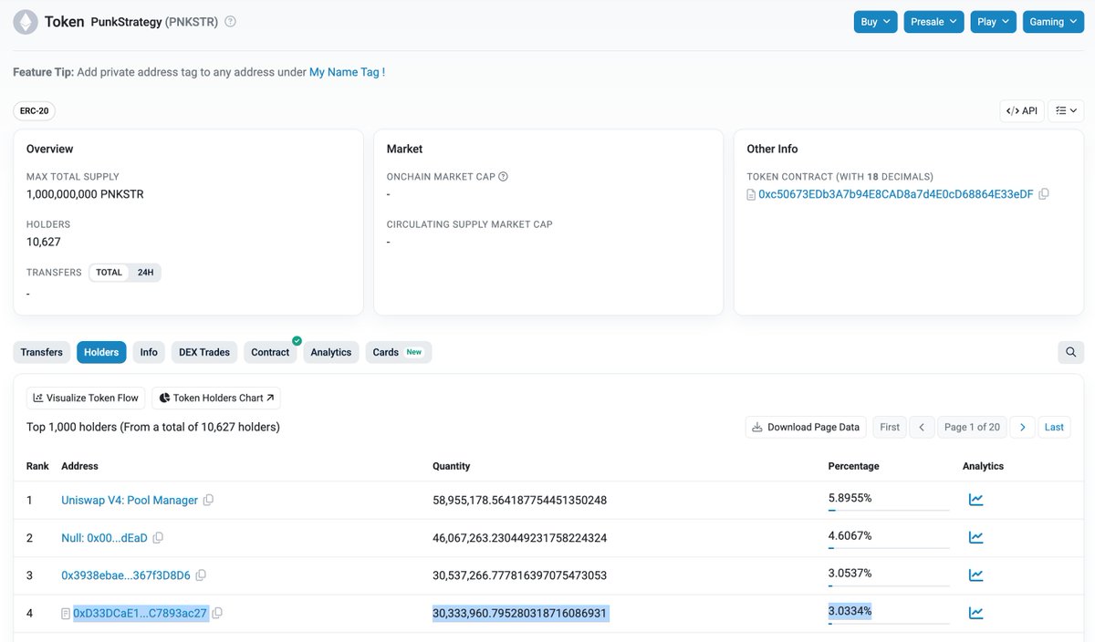Open 0x3938ebae...367f3D8D6 address link
The image size is (1095, 642).
[x=126, y=575]
